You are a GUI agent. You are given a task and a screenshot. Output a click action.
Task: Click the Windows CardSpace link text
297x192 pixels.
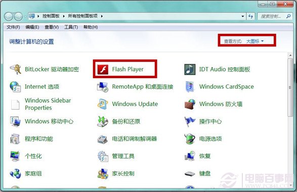coord(227,87)
